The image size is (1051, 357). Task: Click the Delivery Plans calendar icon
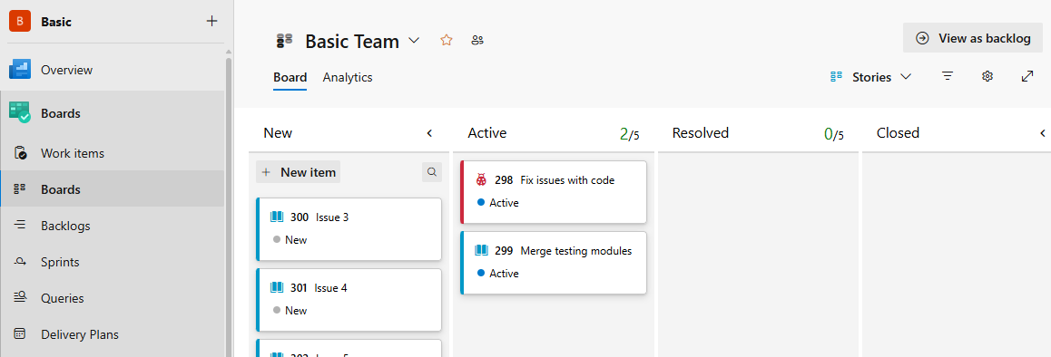coord(20,333)
